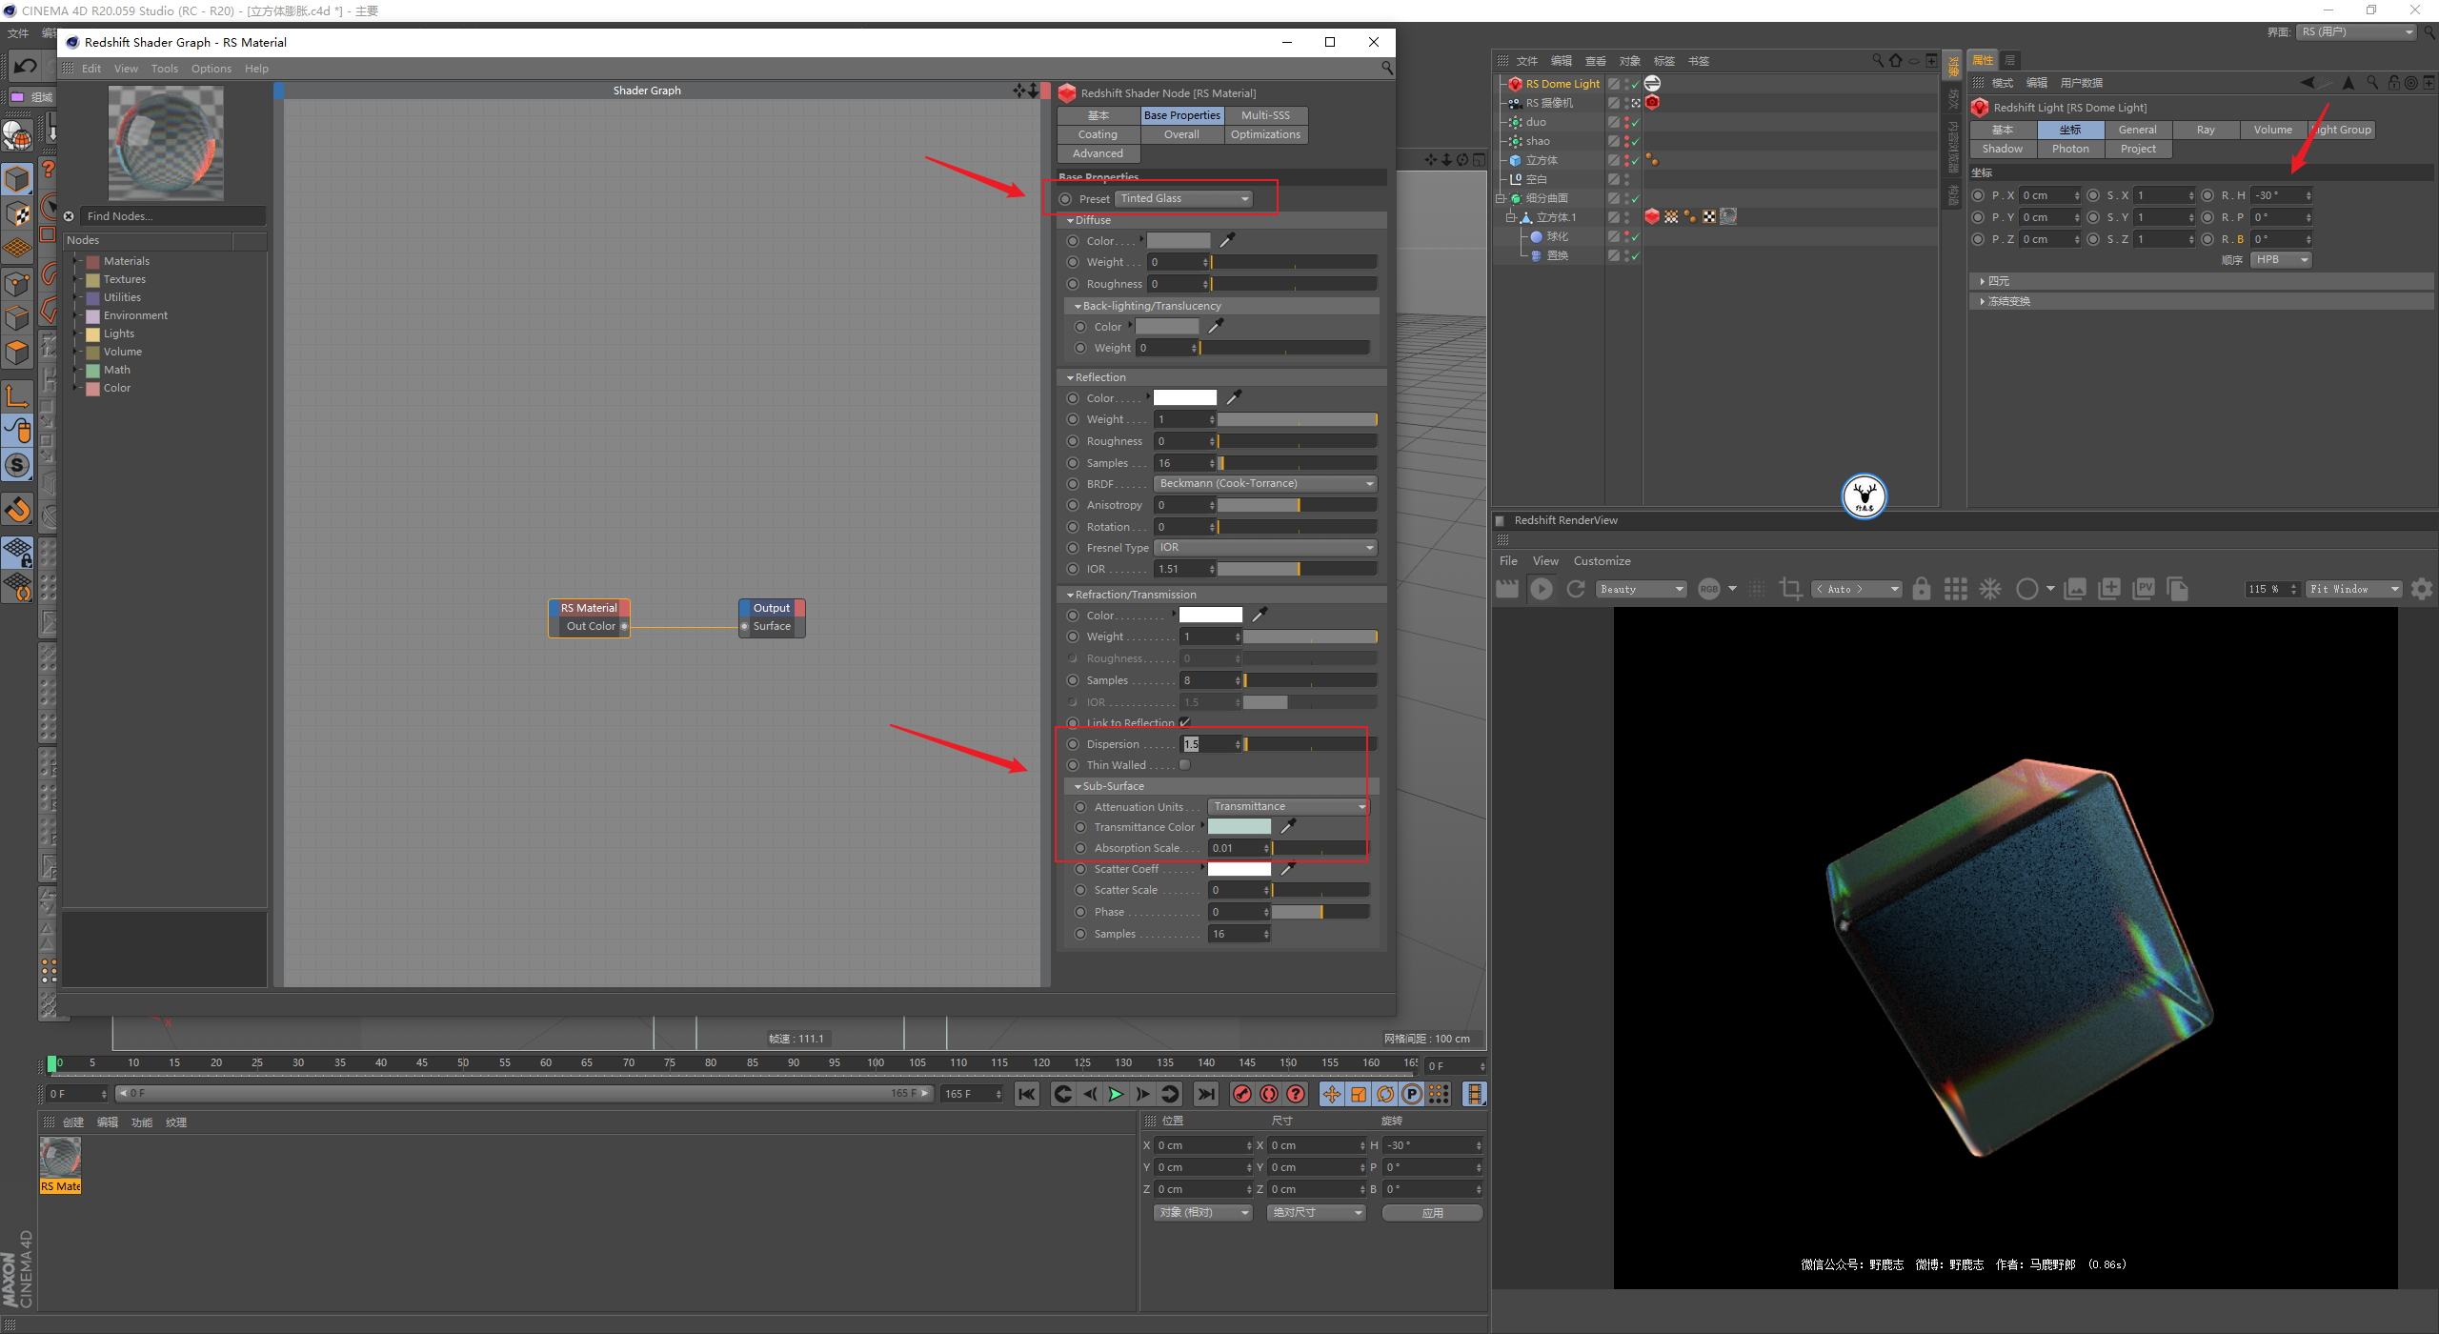Collapse the Reflection section header
The image size is (2439, 1334).
click(1219, 377)
